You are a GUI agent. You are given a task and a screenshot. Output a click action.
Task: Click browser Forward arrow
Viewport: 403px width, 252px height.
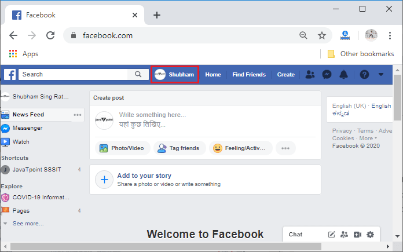tap(32, 35)
